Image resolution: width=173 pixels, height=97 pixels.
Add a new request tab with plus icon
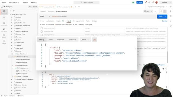pos(75,7)
